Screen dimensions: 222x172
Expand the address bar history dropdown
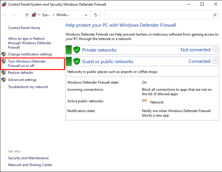86,15
